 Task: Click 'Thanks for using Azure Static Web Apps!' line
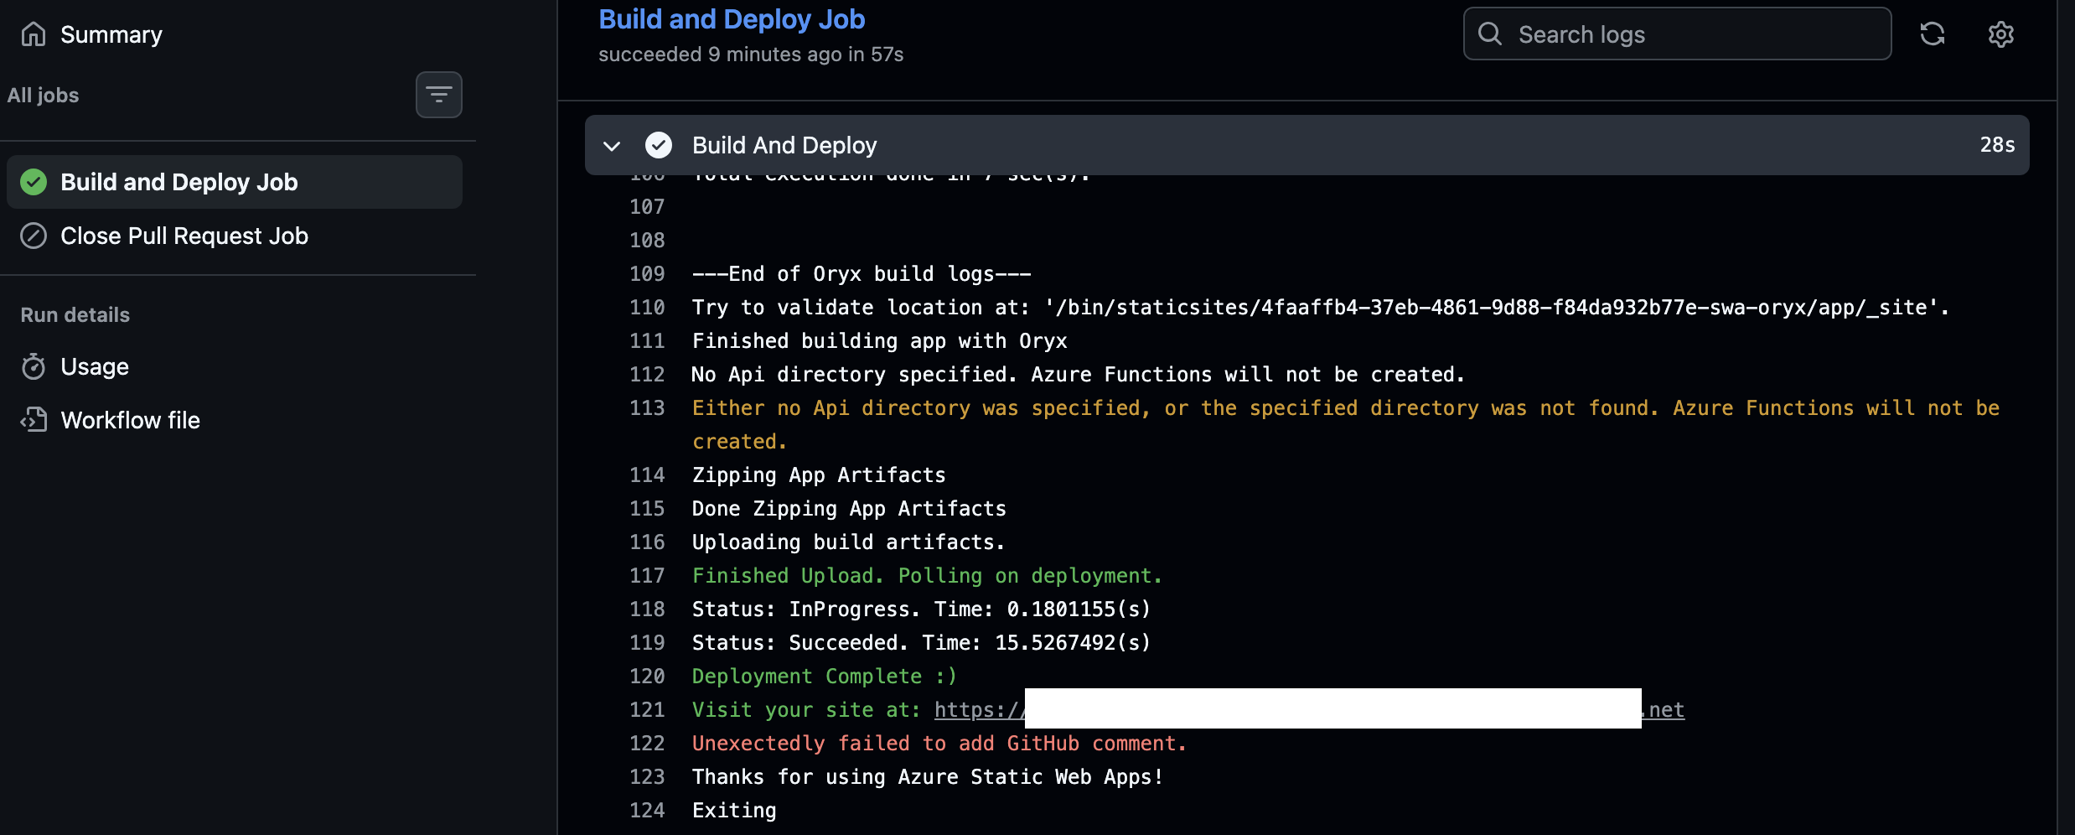[x=928, y=777]
